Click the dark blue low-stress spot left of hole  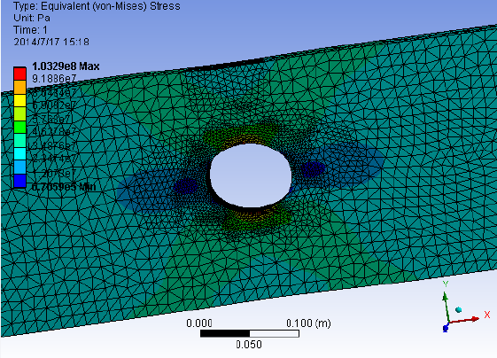(x=186, y=186)
